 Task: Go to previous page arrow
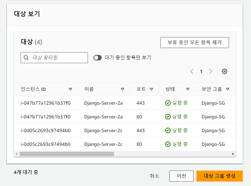point(192,71)
